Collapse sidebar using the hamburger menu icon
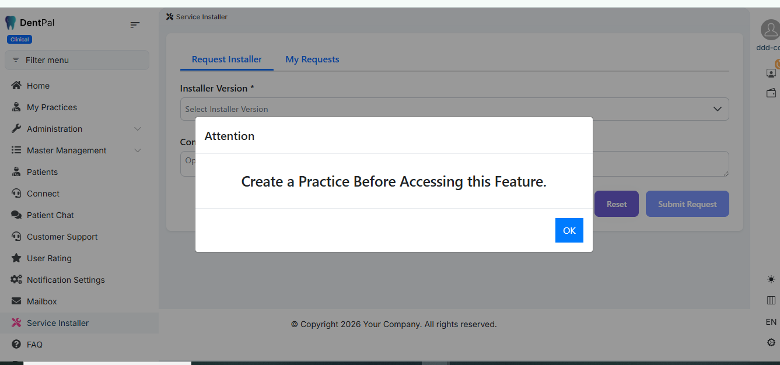The image size is (780, 365). (135, 24)
